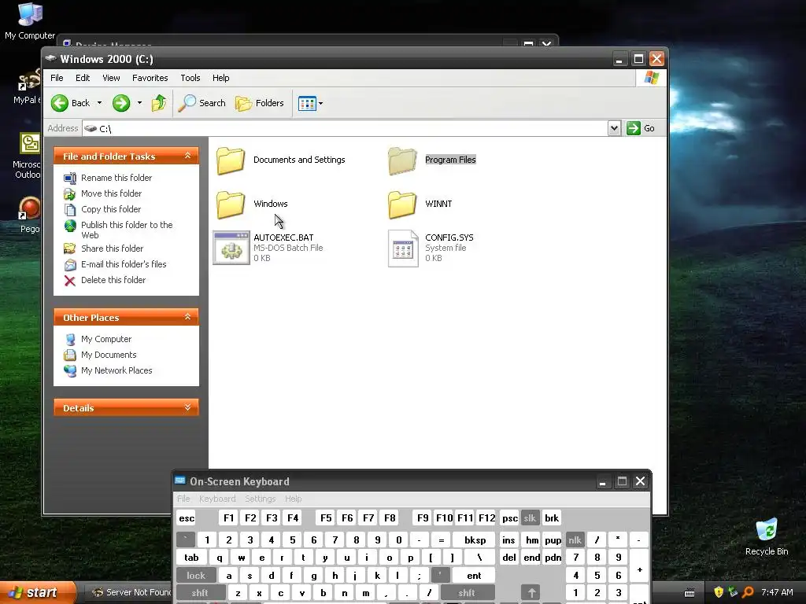Click the Go button beside address bar
Viewport: 806px width, 604px height.
point(641,128)
